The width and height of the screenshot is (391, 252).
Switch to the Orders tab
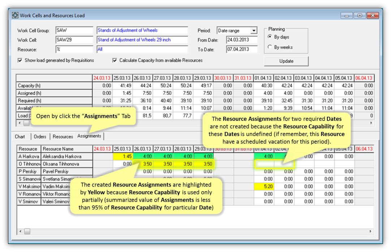pyautogui.click(x=40, y=137)
